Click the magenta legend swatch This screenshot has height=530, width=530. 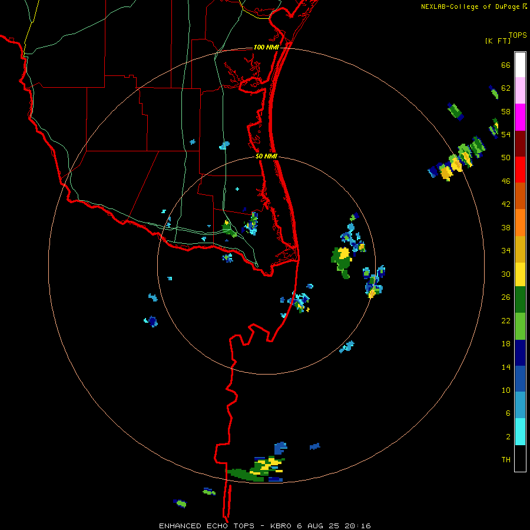pos(520,117)
